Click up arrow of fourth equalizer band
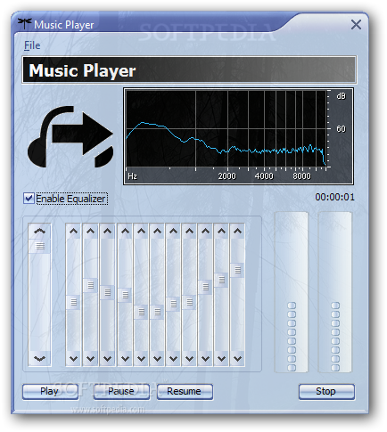 click(125, 232)
